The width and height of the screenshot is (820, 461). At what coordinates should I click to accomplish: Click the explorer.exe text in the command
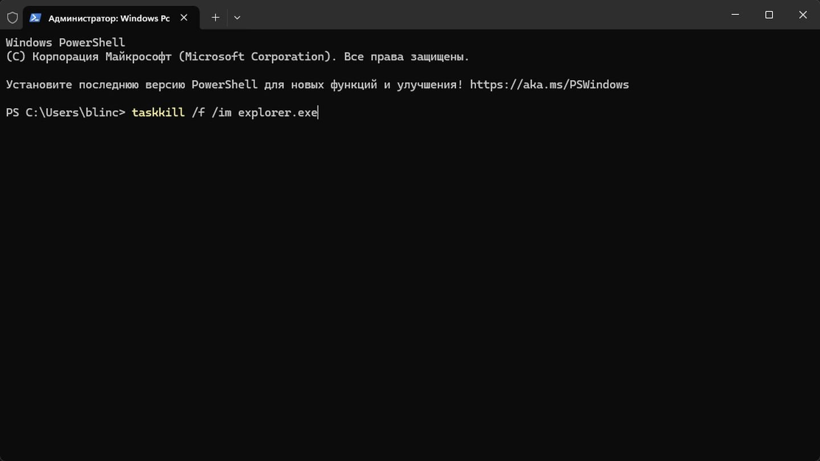[277, 113]
